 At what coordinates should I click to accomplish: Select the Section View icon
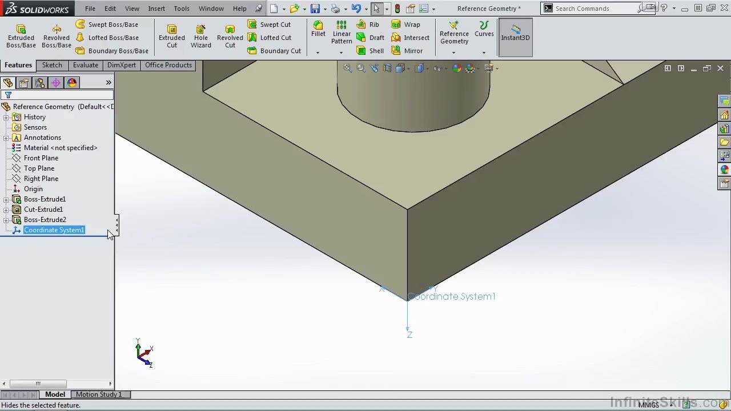point(387,68)
